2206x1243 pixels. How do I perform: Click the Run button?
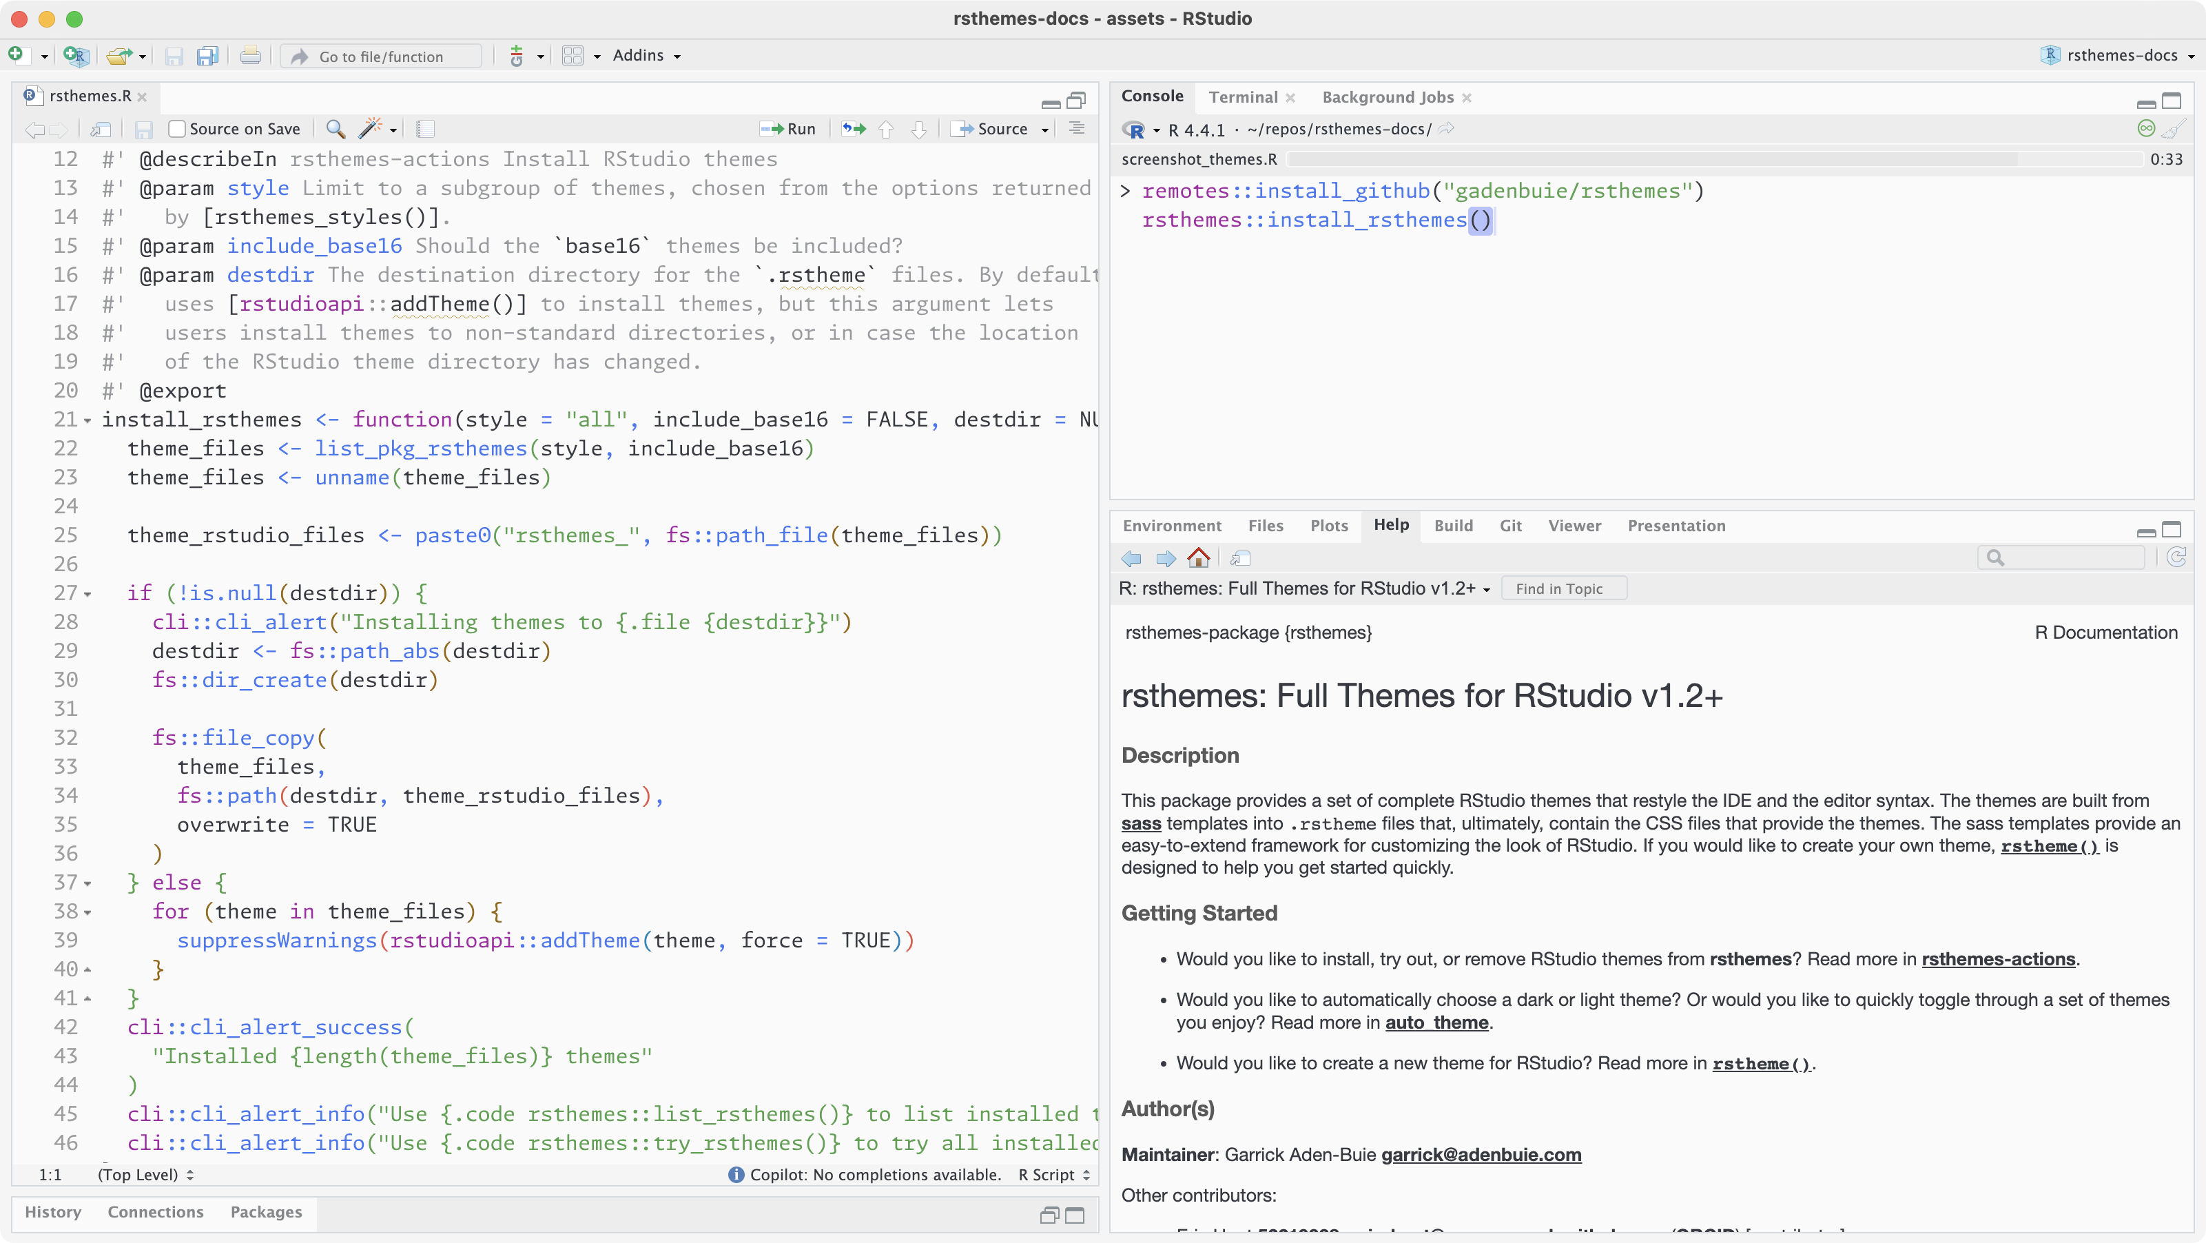pyautogui.click(x=789, y=128)
